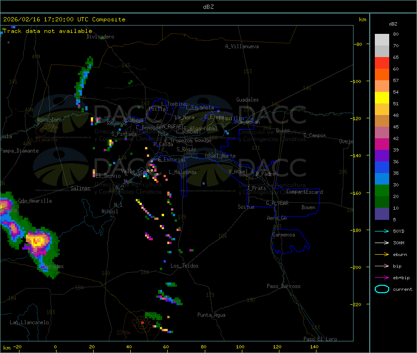Select the light gray 70-80 dBZ swatch
417x353 pixels.
click(382, 40)
